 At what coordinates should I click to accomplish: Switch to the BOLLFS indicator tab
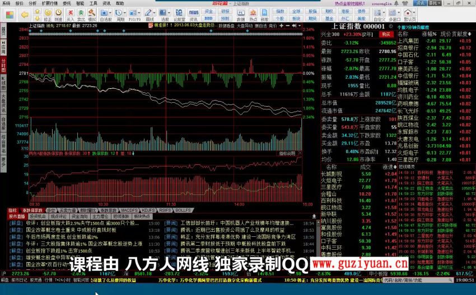pyautogui.click(x=183, y=210)
